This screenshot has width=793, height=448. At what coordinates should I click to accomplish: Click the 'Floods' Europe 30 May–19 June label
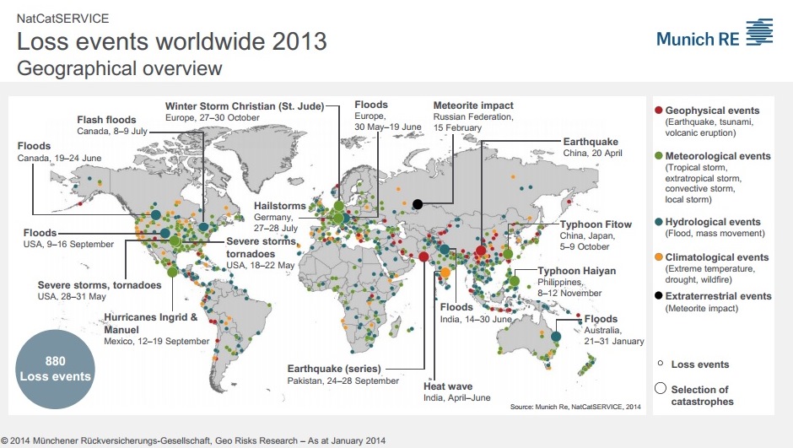pos(371,105)
